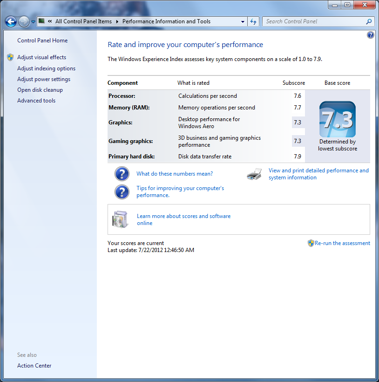Click question icon beside What do these numbers mean
Image resolution: width=379 pixels, height=382 pixels.
point(122,174)
